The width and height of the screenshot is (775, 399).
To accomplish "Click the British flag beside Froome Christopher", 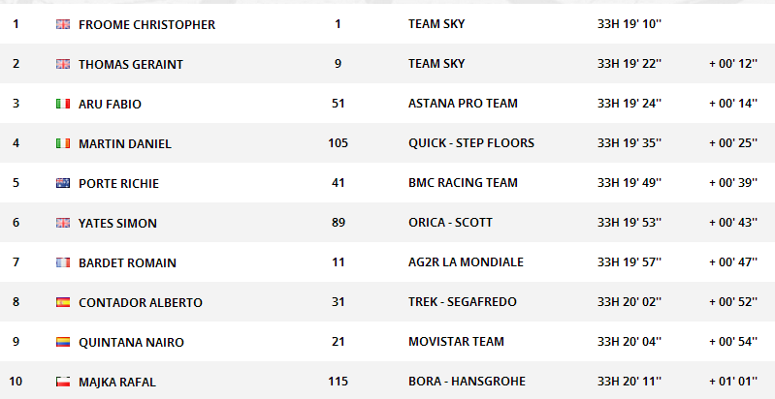I will click(63, 24).
